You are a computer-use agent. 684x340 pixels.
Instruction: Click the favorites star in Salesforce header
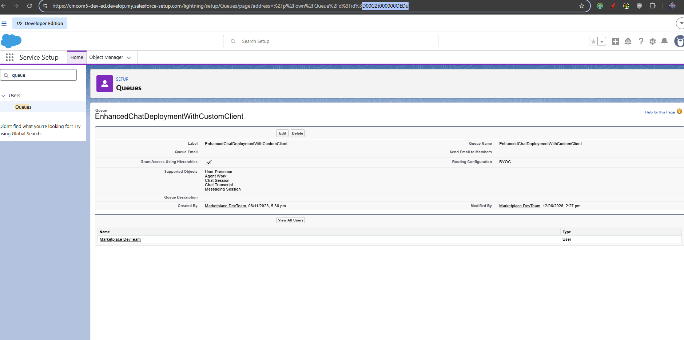pyautogui.click(x=593, y=41)
